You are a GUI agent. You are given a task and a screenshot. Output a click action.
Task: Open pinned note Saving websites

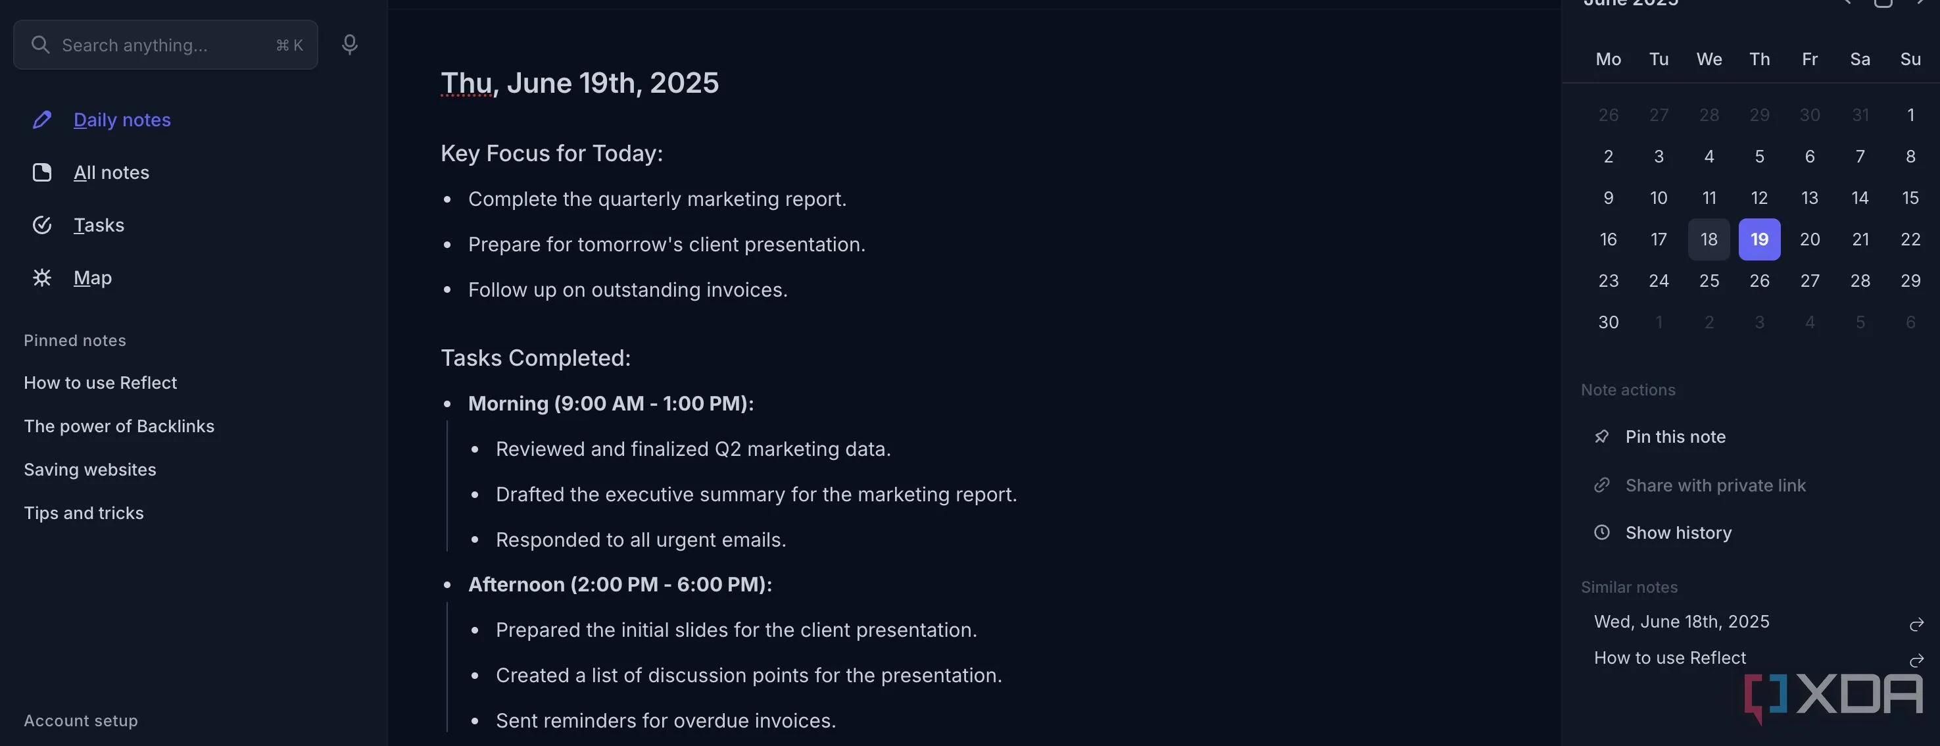pyautogui.click(x=89, y=470)
